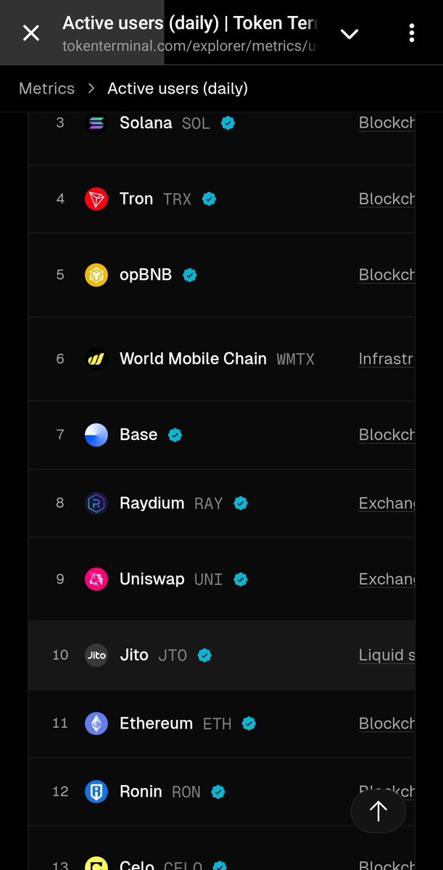Click the opBNB yellow logo icon

pos(96,275)
